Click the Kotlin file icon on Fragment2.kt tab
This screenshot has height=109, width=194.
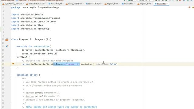point(156,4)
